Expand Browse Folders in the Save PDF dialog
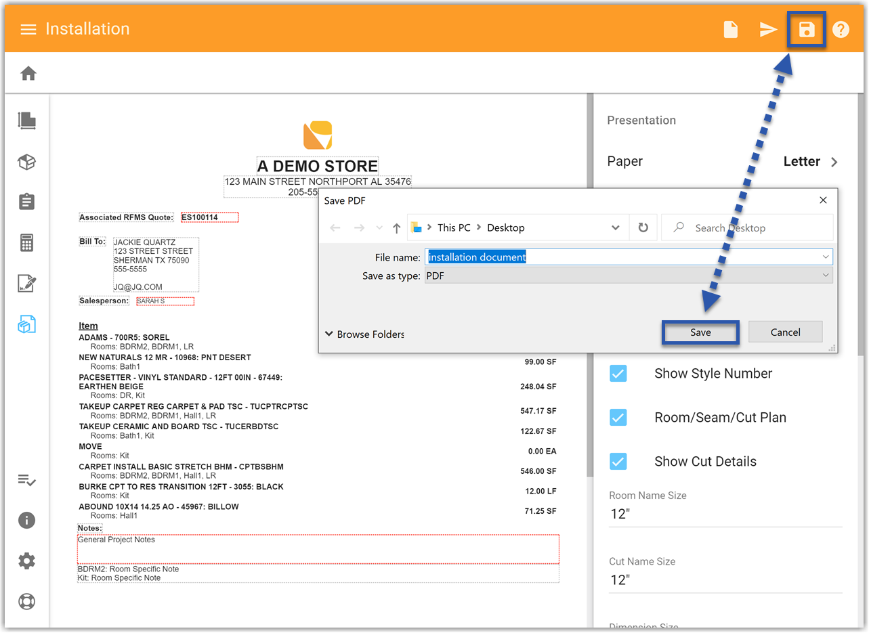 [x=364, y=334]
